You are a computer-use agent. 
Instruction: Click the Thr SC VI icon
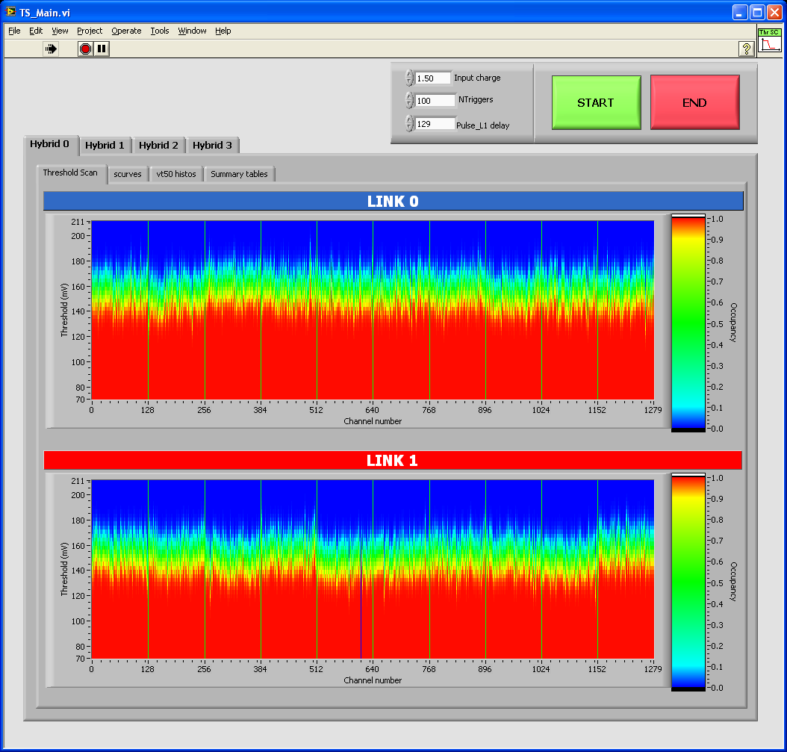[769, 40]
